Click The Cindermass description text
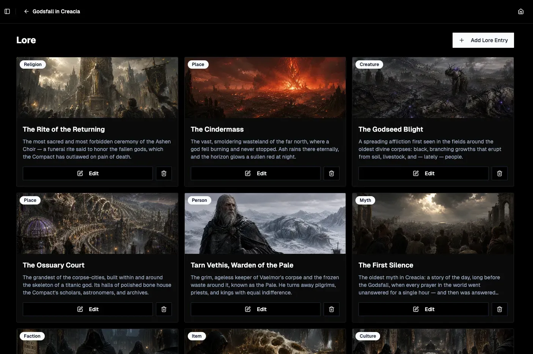 click(x=265, y=149)
